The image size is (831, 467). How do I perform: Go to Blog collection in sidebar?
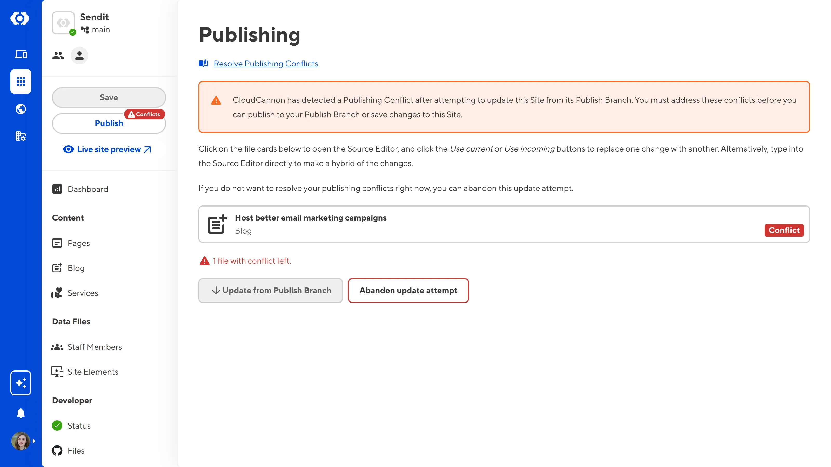(x=76, y=268)
